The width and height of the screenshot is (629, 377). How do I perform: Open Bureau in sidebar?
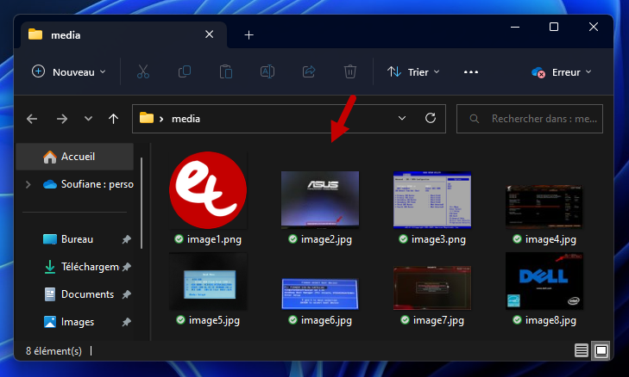click(x=68, y=239)
